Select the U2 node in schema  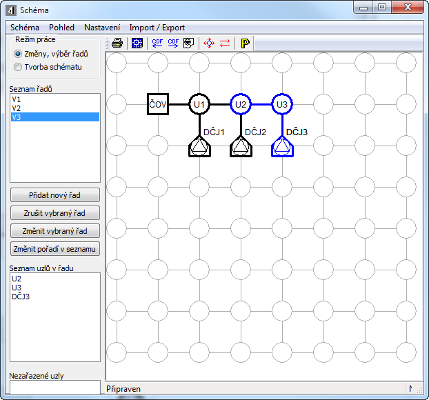coord(241,104)
